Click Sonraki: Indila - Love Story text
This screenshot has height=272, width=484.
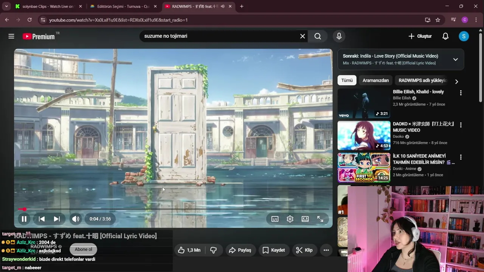coord(390,56)
